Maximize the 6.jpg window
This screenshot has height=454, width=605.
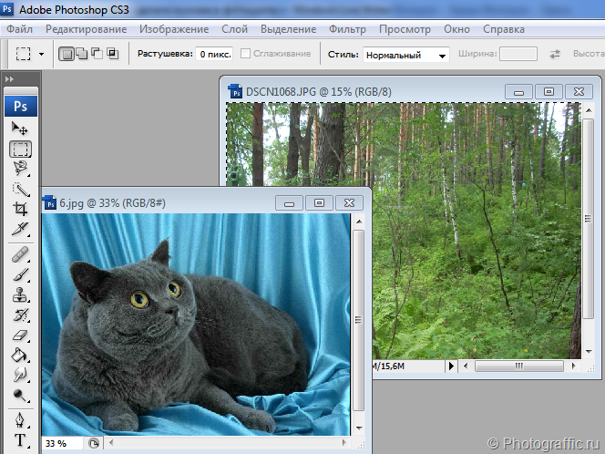[319, 203]
